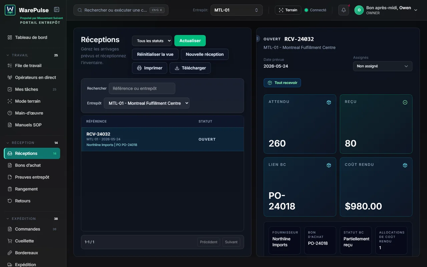Screen dimensions: 427x267
Task: Click the 2026-05-24 planned date value
Action: click(x=276, y=66)
